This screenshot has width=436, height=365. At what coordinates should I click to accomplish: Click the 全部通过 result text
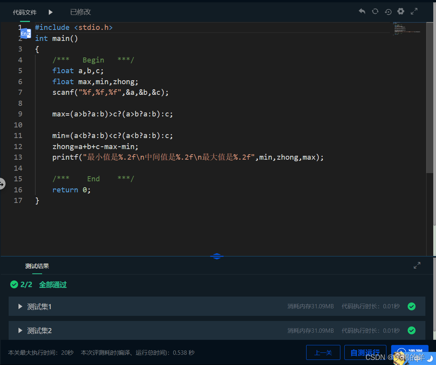53,285
